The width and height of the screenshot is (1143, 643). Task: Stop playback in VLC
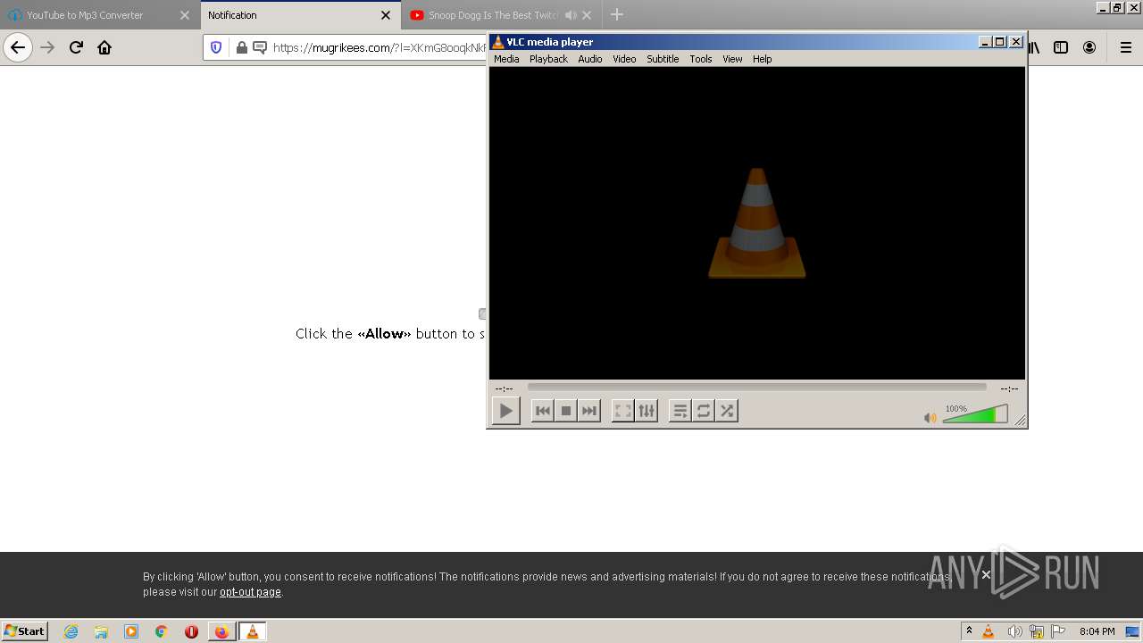tap(565, 411)
